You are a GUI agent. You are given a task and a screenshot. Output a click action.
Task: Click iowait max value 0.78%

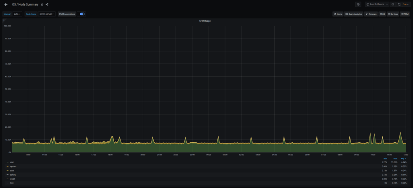pos(395,179)
